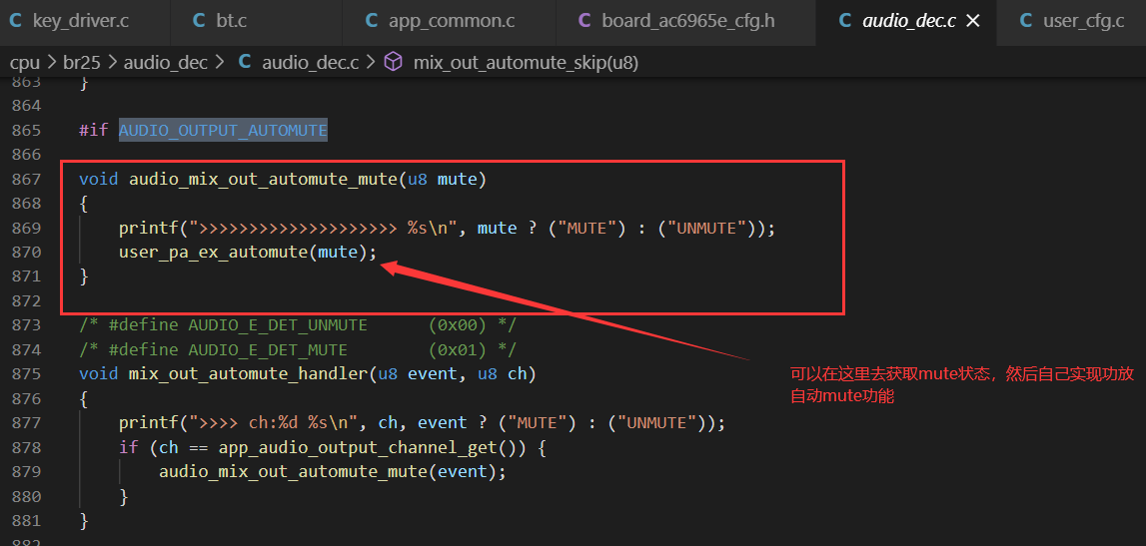Open mix_out_automute_skip(u8) symbol breadcrumb
This screenshot has height=546, width=1146.
click(526, 63)
